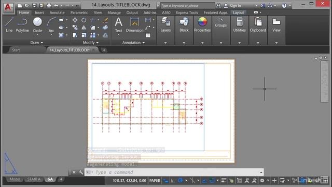Open the Circle tool dropdown arrow
This screenshot has width=332, height=187.
pyautogui.click(x=37, y=35)
